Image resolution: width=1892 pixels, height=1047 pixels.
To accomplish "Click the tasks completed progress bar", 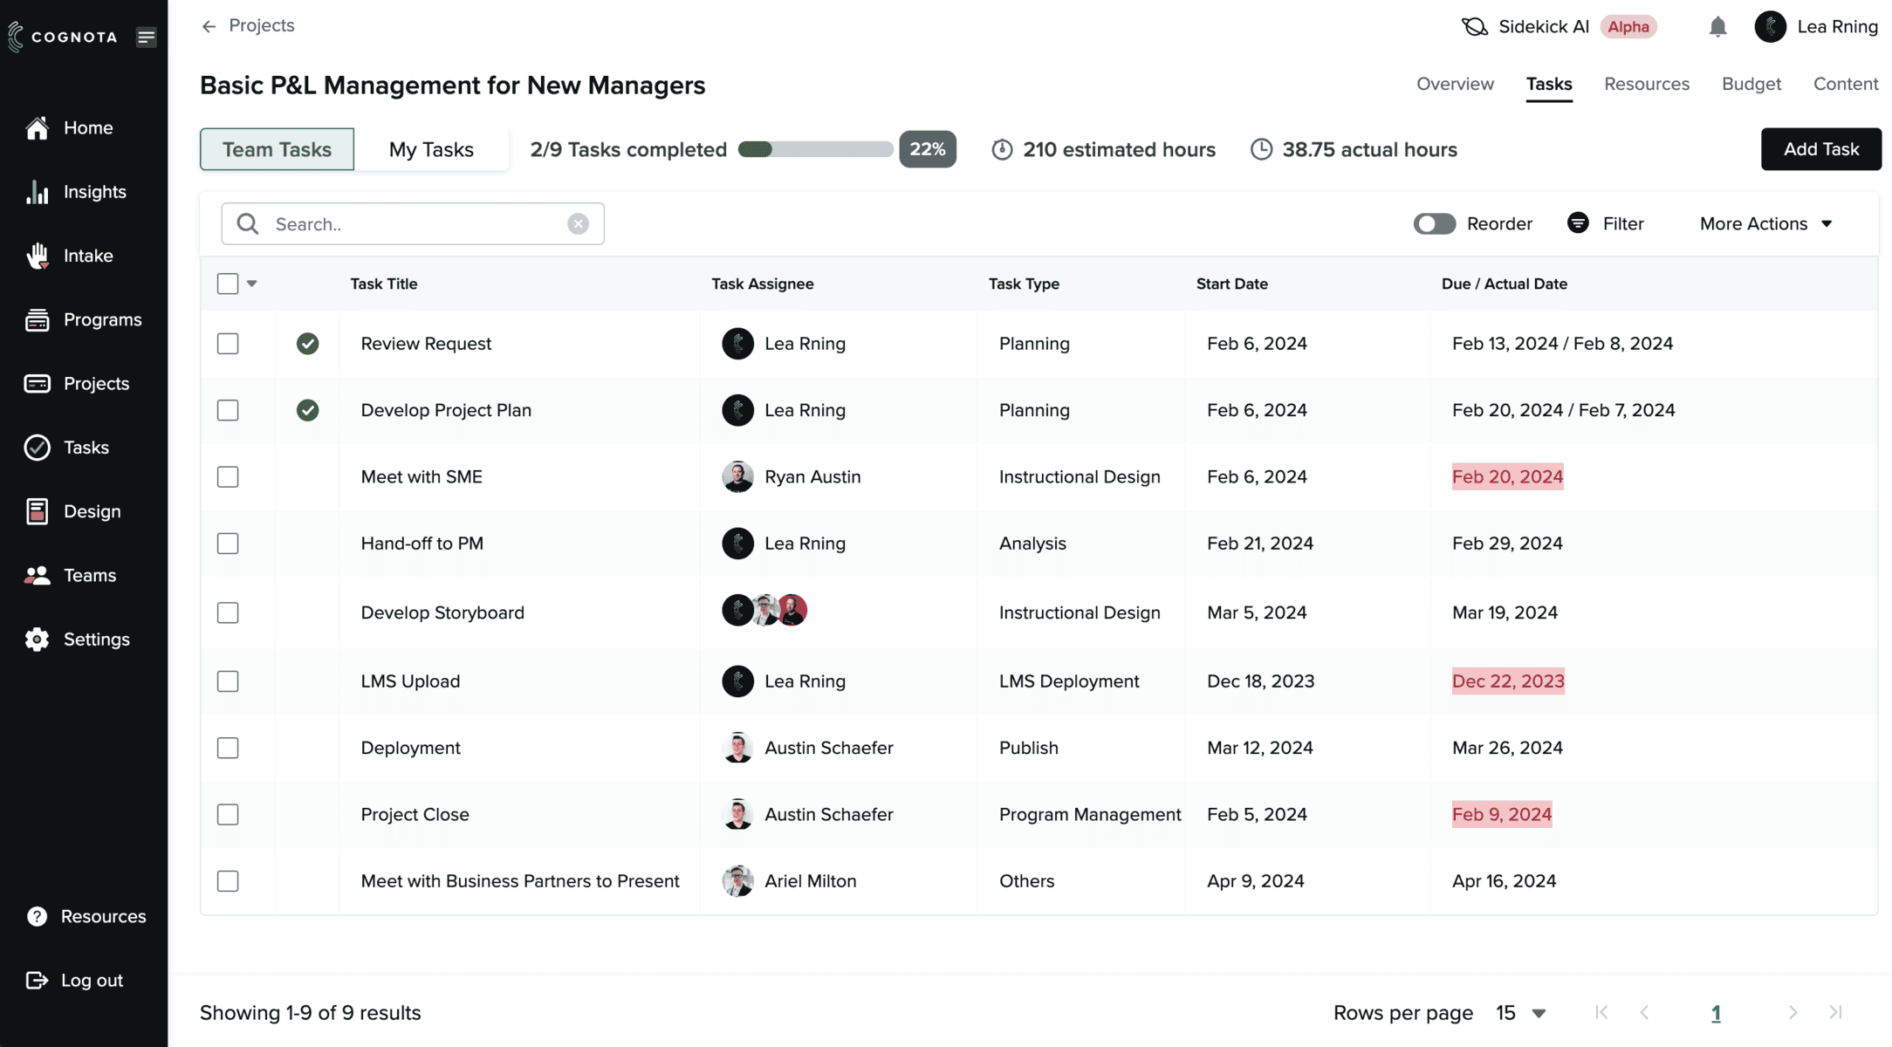I will point(815,149).
